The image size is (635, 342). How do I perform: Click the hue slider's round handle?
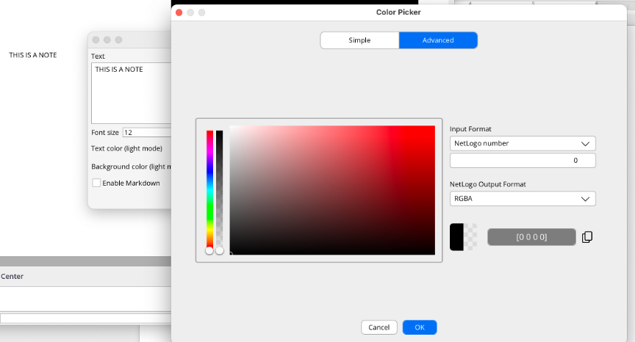(x=209, y=250)
